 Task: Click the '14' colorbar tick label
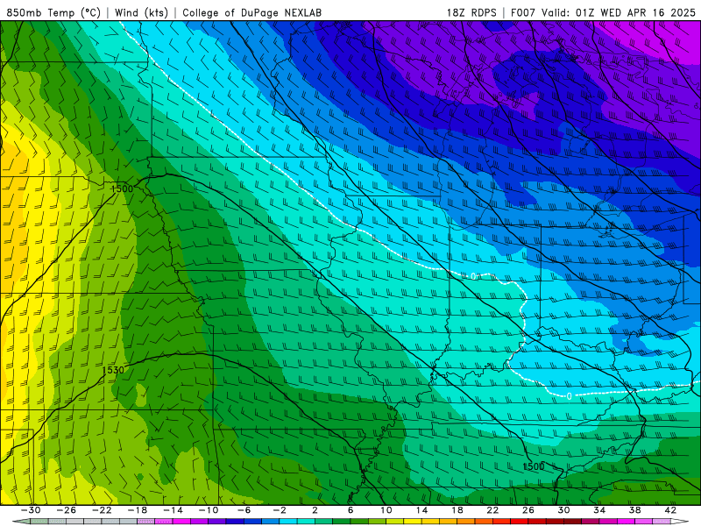[x=421, y=510]
